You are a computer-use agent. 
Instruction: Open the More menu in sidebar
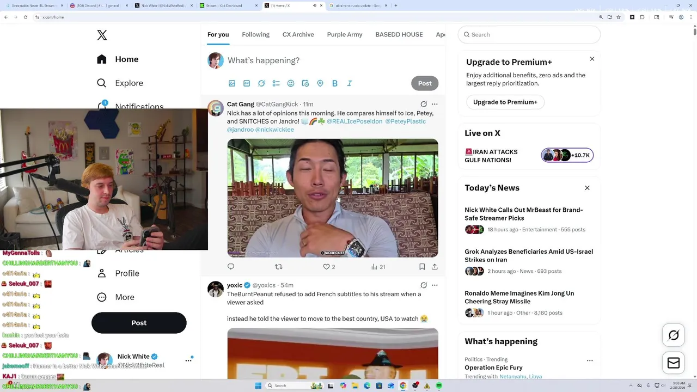coord(115,297)
